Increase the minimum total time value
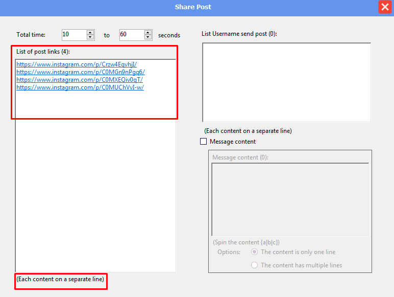 [90, 32]
